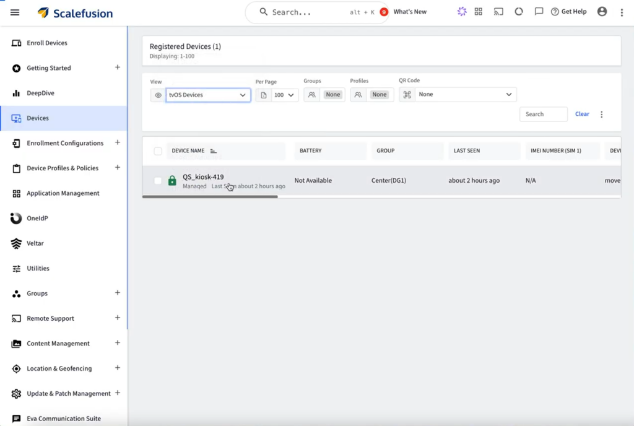This screenshot has height=426, width=634.
Task: Click the Utilities sliders icon
Action: (x=16, y=268)
